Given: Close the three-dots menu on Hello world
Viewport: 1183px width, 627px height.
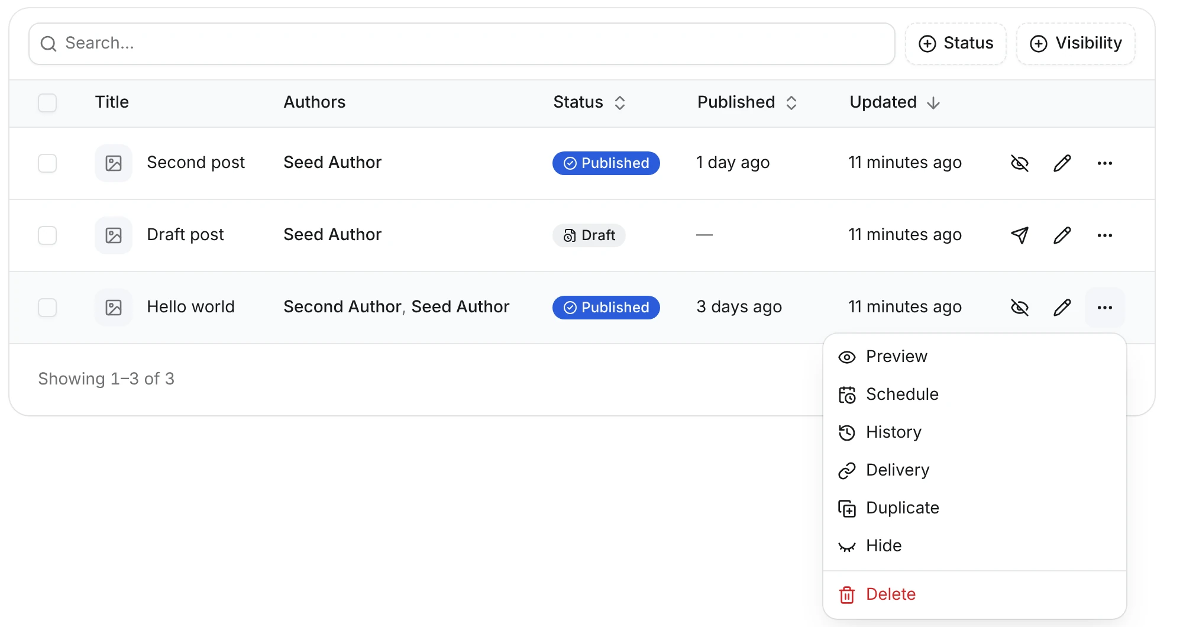Looking at the screenshot, I should click(1105, 308).
